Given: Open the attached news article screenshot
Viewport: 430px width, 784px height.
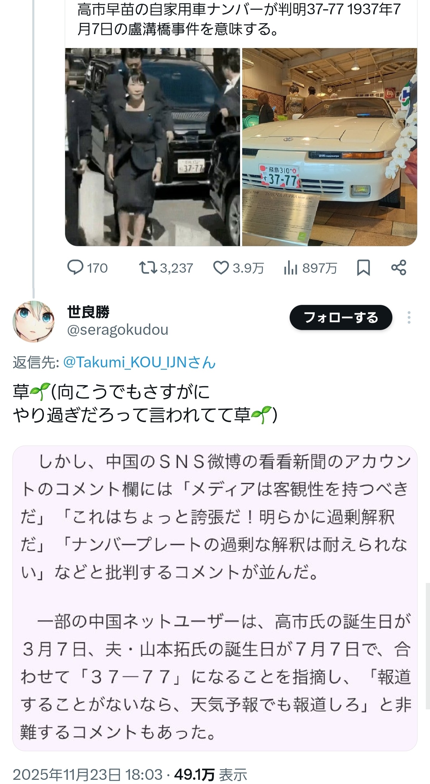Looking at the screenshot, I should pos(215,598).
